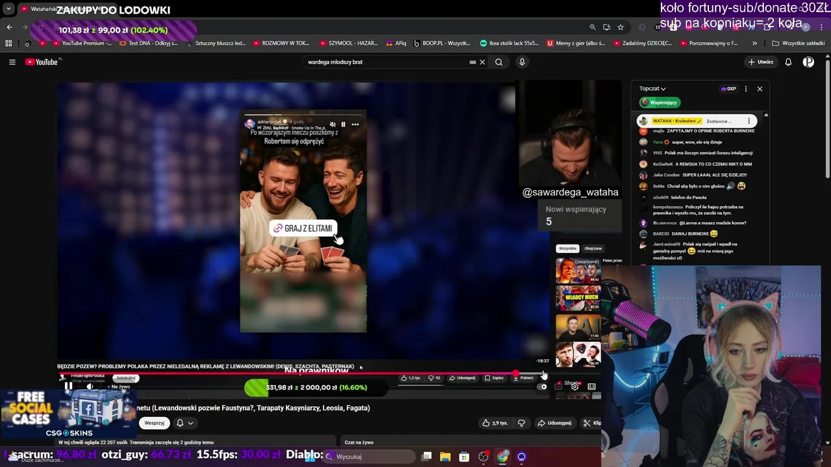Expand Topczat chat mode dropdown
831x467 pixels.
pyautogui.click(x=652, y=89)
